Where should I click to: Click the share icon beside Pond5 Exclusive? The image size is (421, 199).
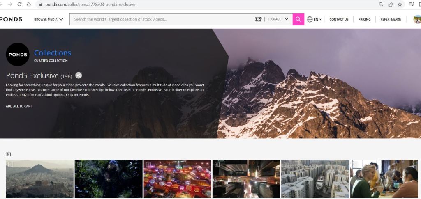tap(79, 75)
